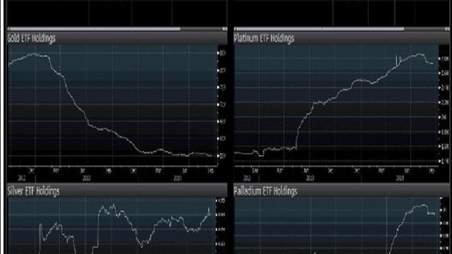The image size is (452, 254).
Task: Click the bottom y-axis marker on Gold chart
Action: (222, 156)
